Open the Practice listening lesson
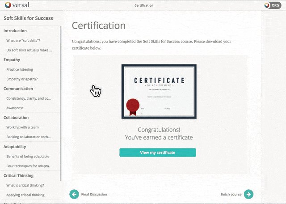Image resolution: width=286 pixels, height=204 pixels. click(x=20, y=69)
